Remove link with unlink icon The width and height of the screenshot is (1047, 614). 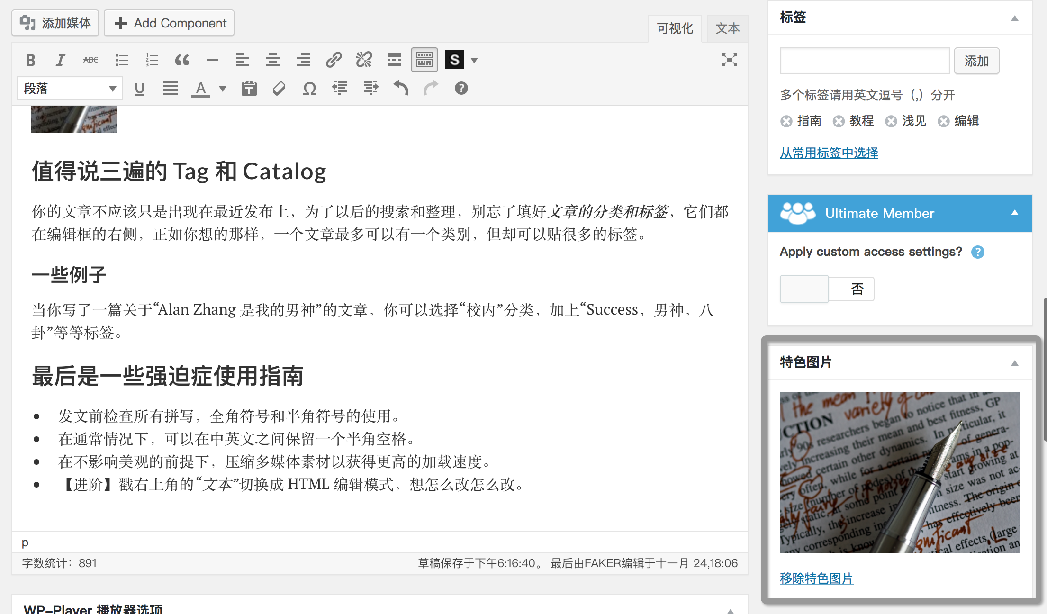(364, 60)
